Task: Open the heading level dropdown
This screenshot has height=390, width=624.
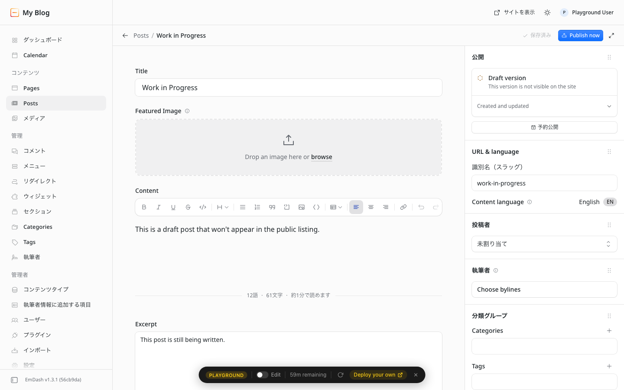Action: [x=223, y=207]
